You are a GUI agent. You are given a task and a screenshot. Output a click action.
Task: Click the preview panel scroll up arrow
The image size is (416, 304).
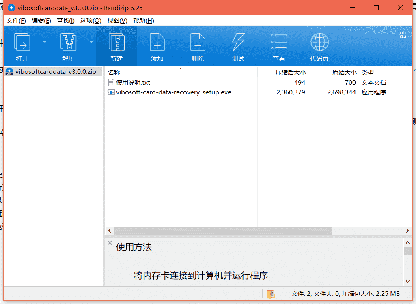[407, 242]
